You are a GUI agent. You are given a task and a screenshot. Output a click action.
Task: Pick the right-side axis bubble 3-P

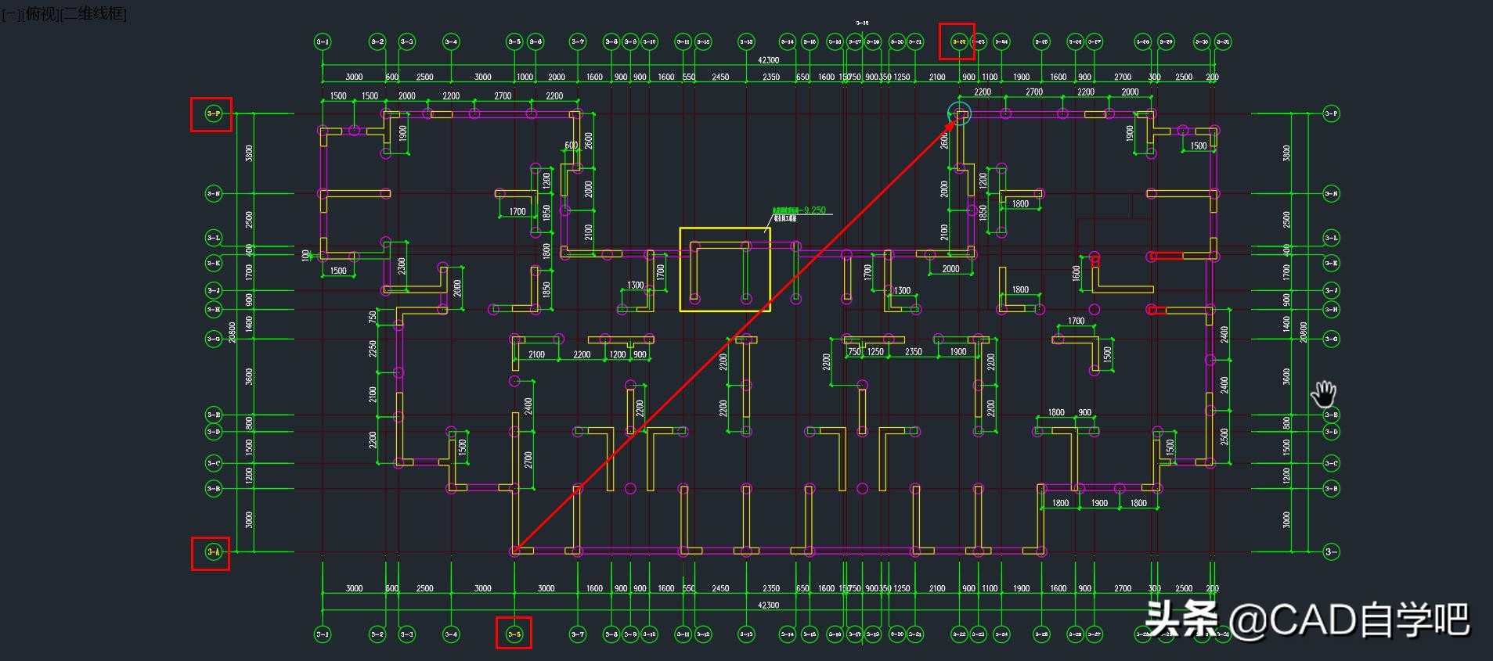point(1331,113)
